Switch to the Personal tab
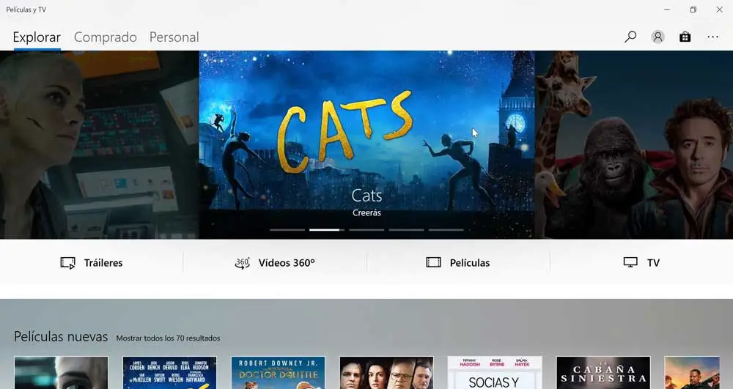Viewport: 733px width, 389px height. (174, 37)
